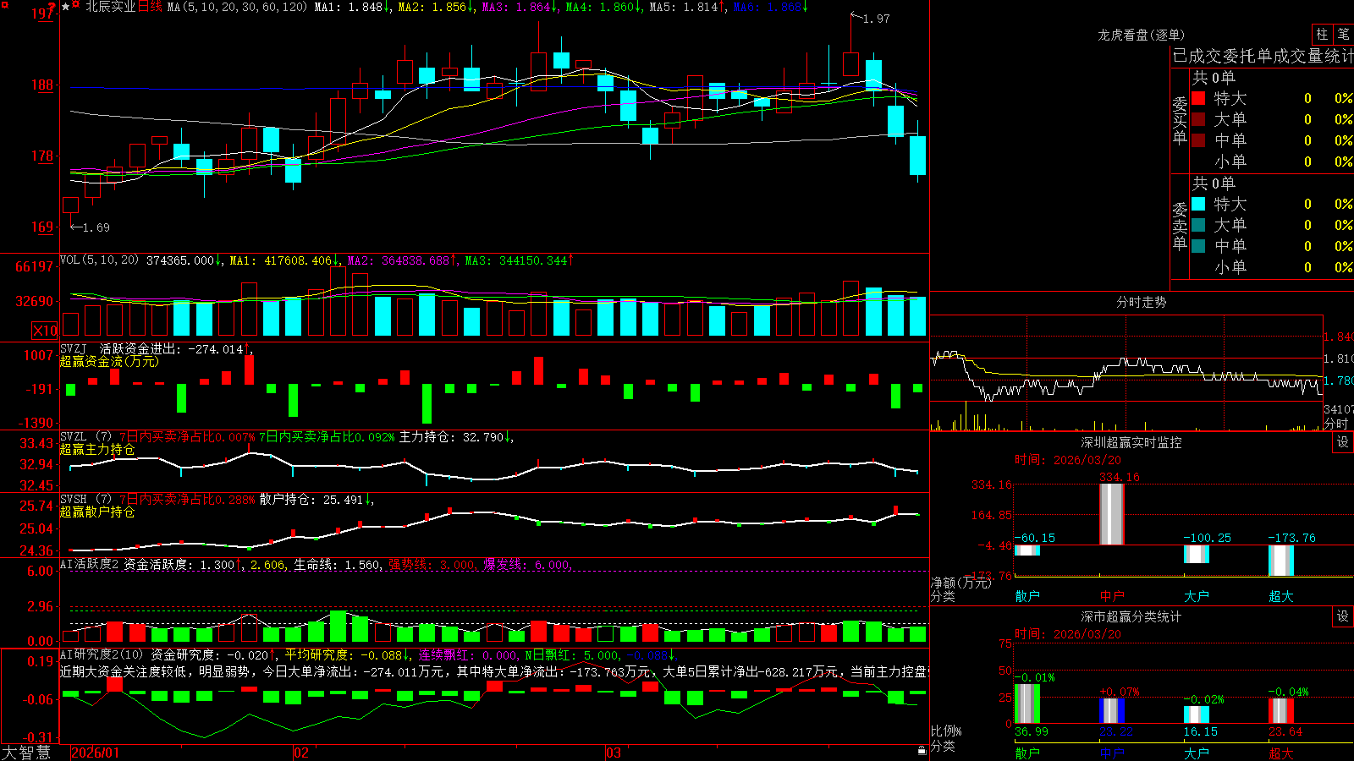The height and width of the screenshot is (761, 1354).
Task: Click the 深圳超赢实时监控 panel title
Action: pos(1131,442)
